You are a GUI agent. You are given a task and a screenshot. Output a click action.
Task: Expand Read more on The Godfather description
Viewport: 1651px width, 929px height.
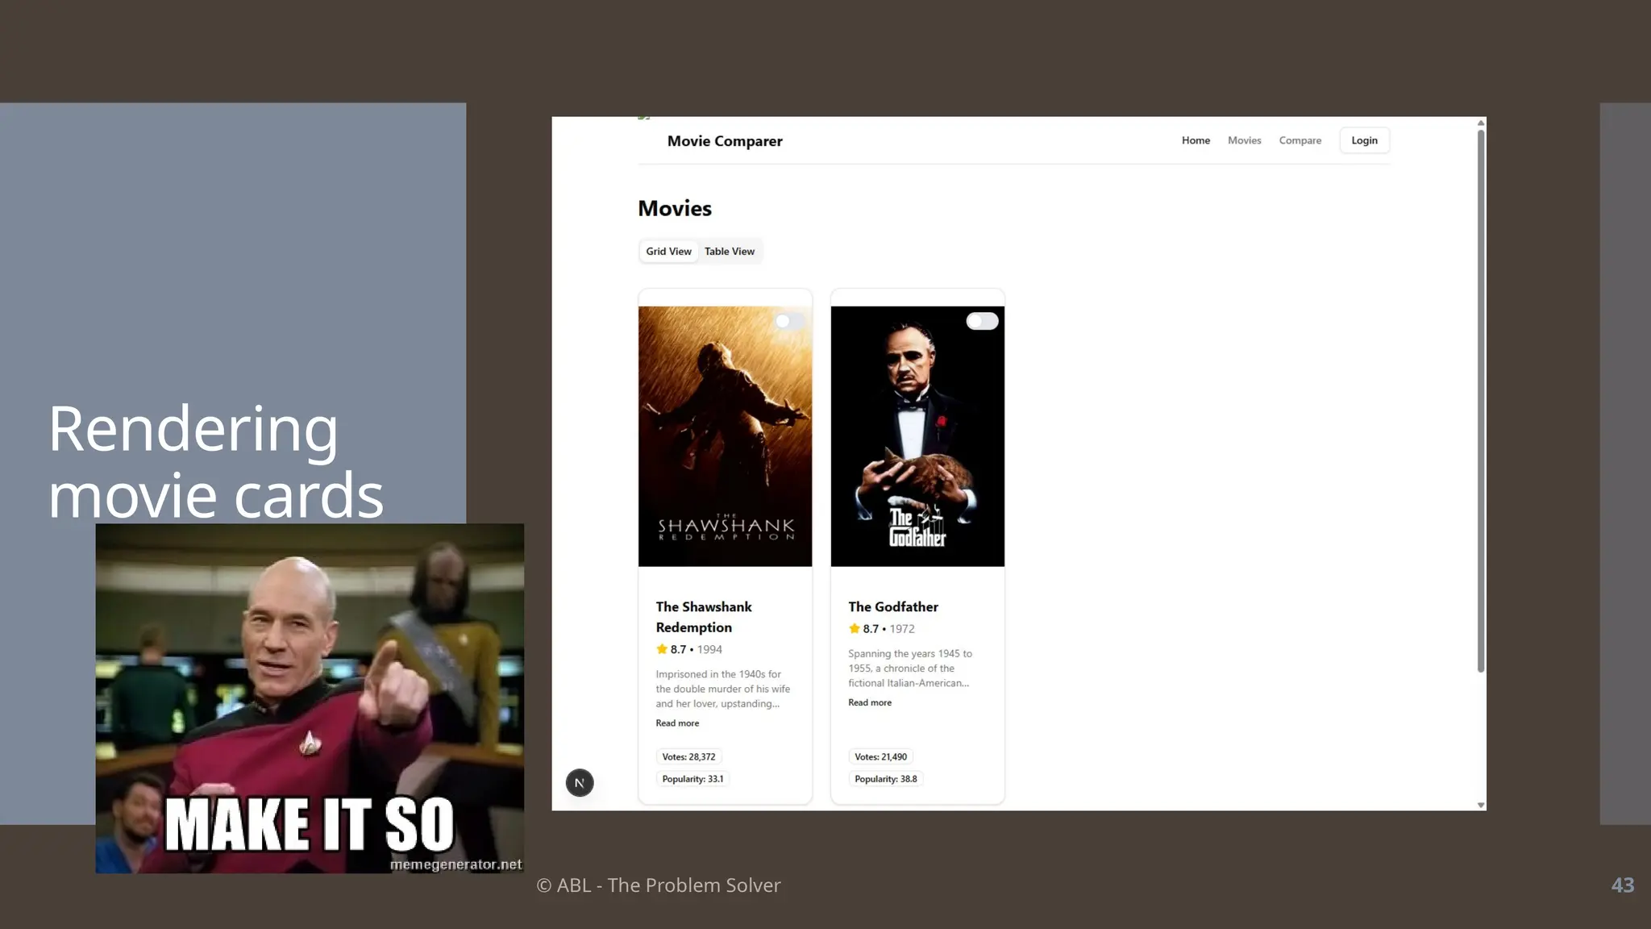[869, 702]
